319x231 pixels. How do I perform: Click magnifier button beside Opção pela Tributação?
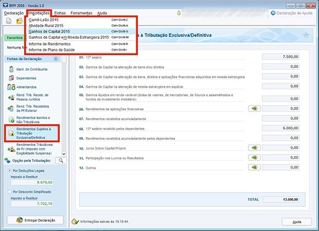click(61, 160)
